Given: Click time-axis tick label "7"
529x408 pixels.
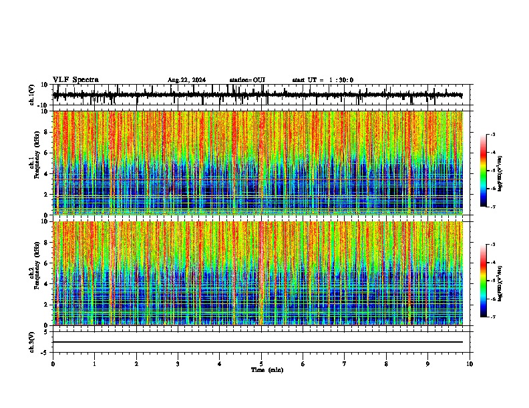Looking at the screenshot, I should coord(345,364).
